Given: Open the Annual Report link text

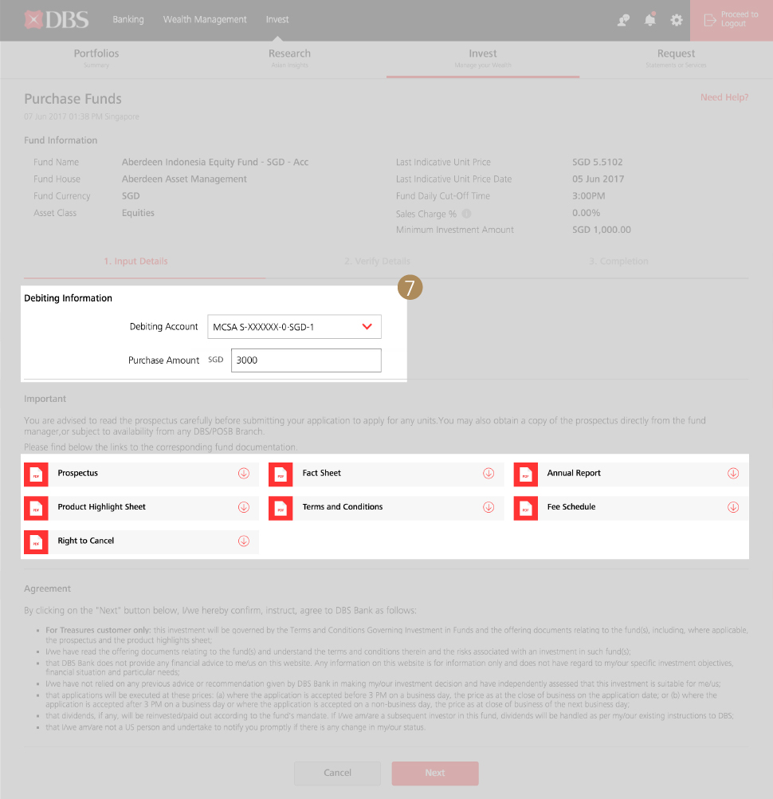Looking at the screenshot, I should (x=574, y=473).
